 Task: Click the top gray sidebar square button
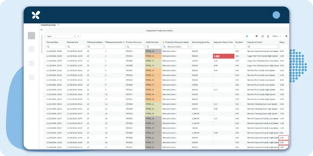(x=31, y=35)
